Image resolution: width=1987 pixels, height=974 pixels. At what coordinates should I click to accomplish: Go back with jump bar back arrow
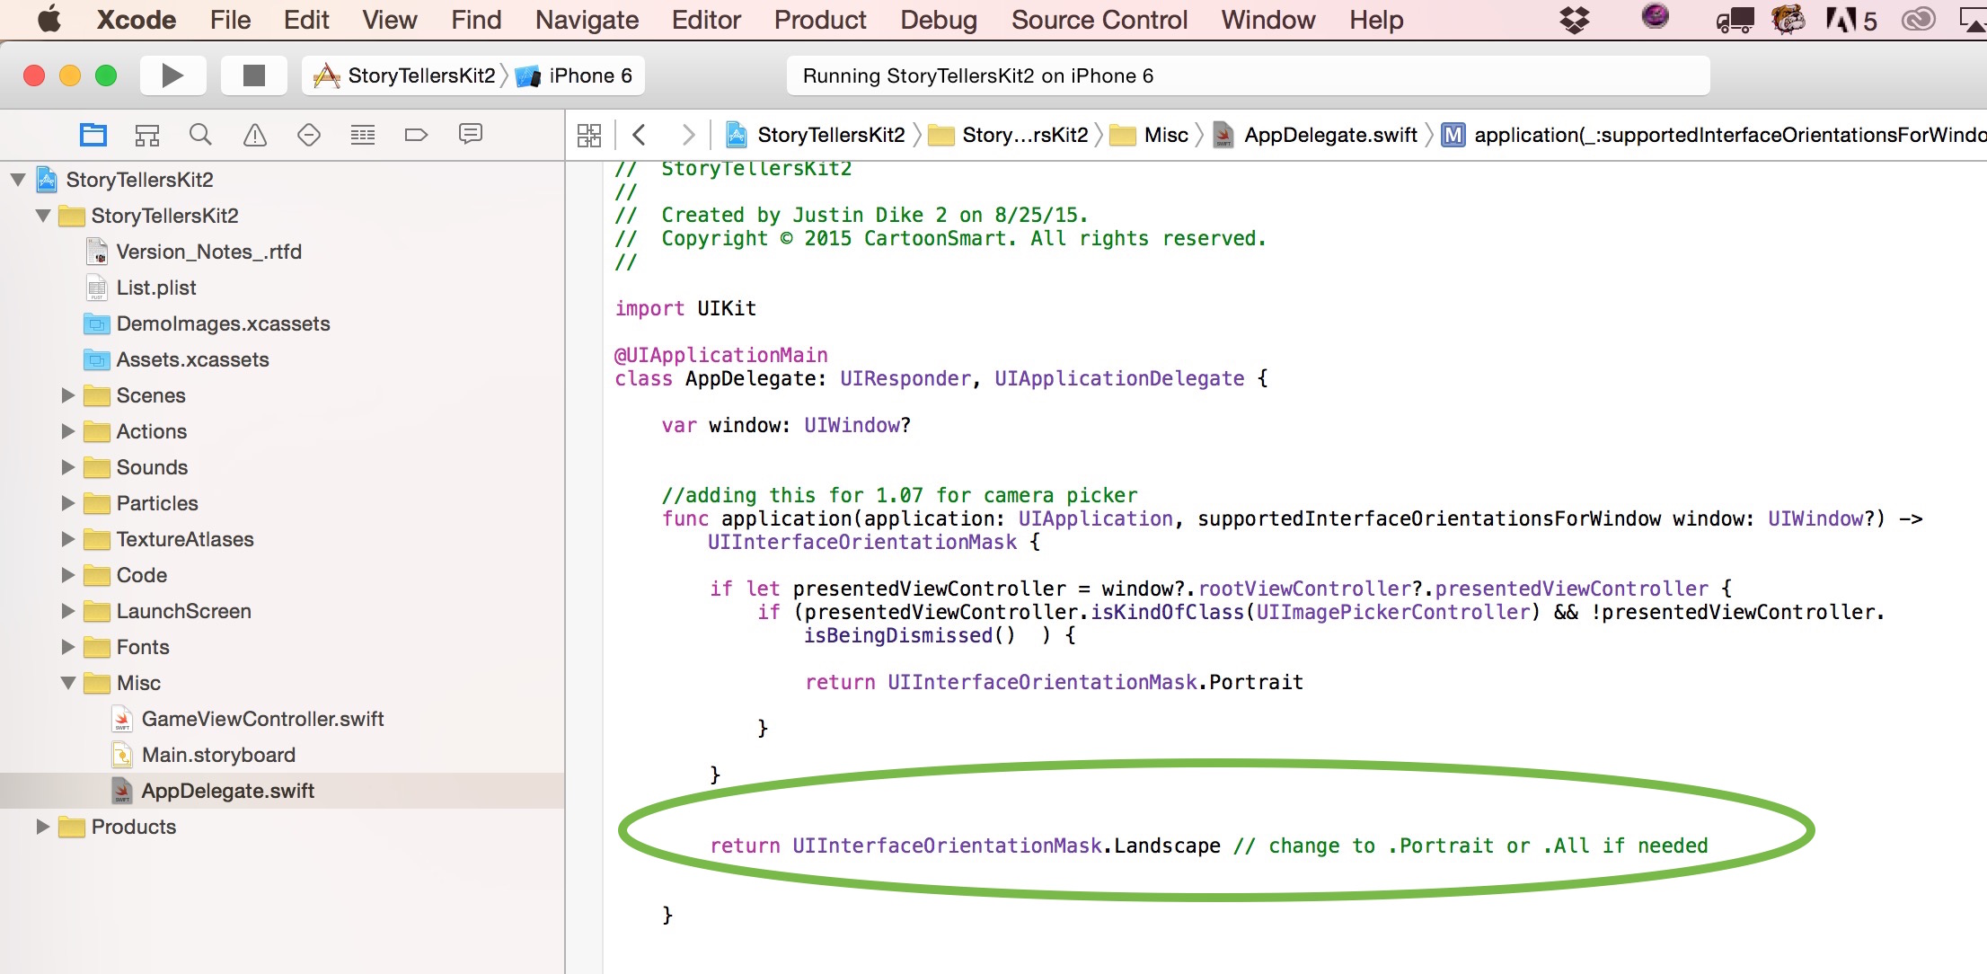click(639, 133)
